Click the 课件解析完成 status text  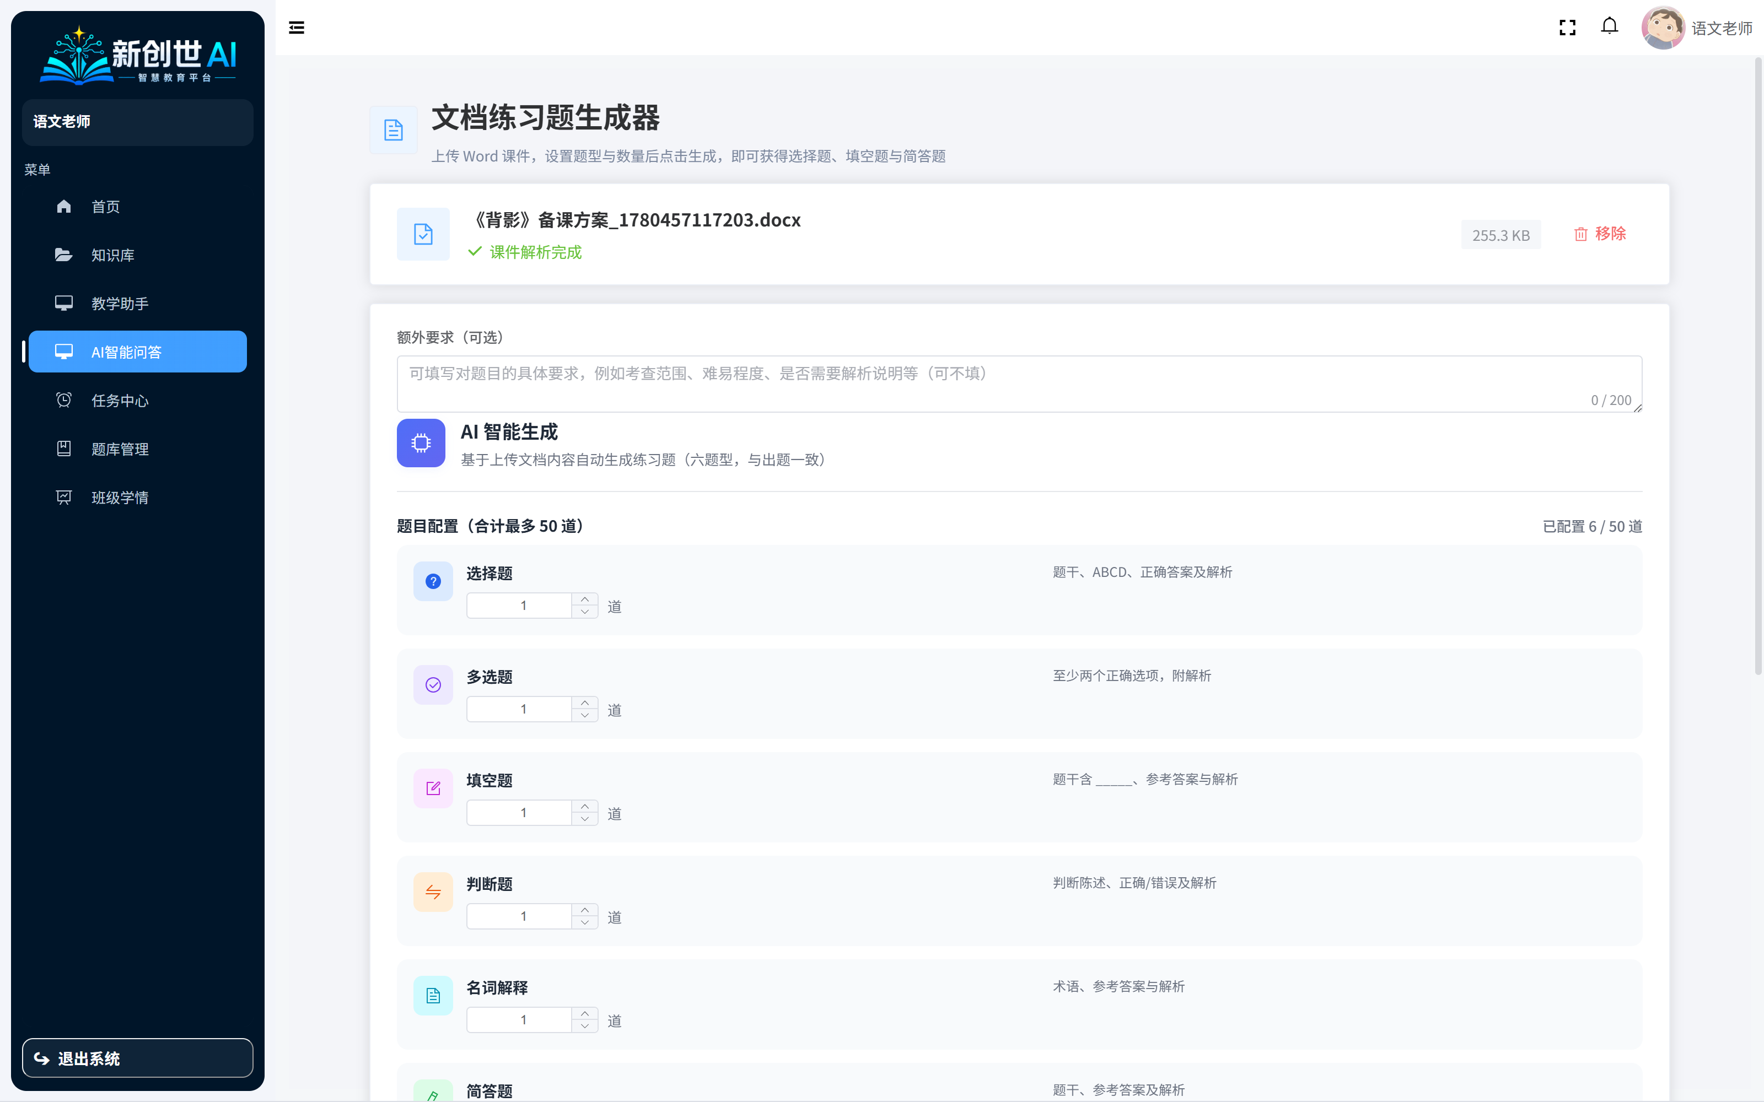pyautogui.click(x=536, y=252)
